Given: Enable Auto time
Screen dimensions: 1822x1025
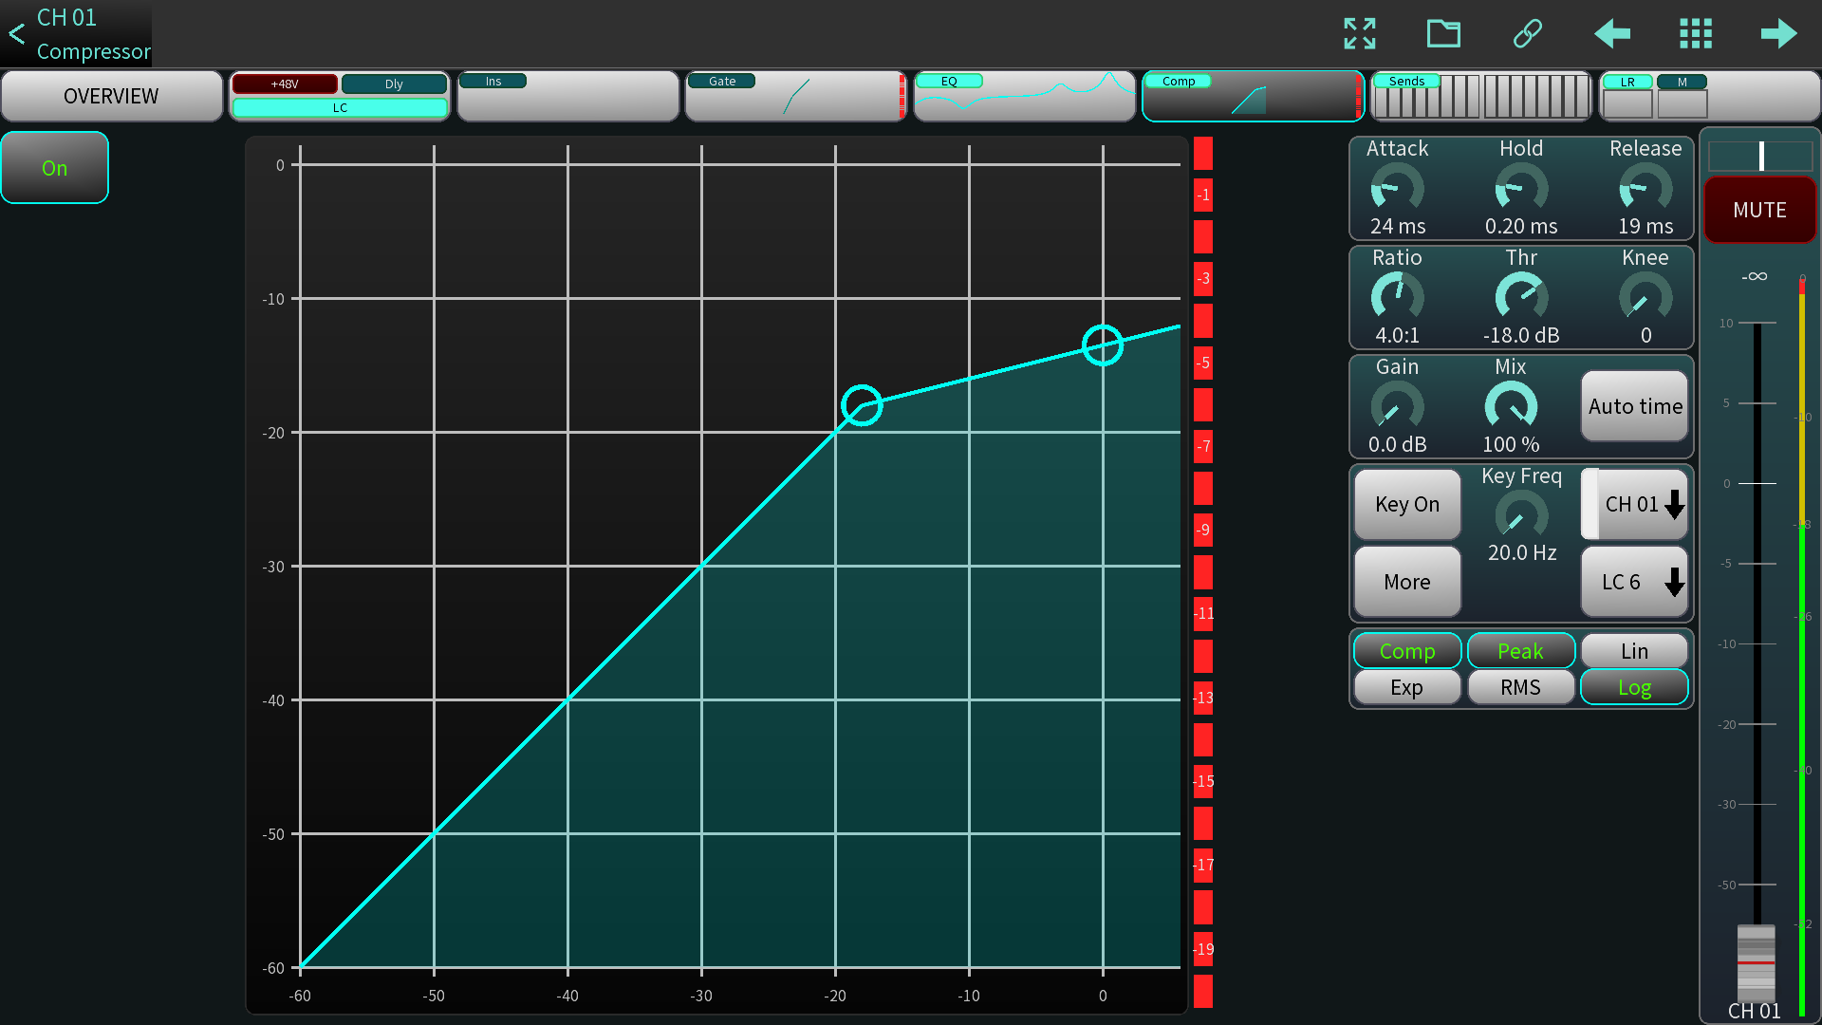Looking at the screenshot, I should 1635,406.
